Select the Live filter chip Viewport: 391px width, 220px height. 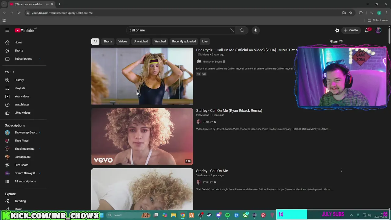(x=205, y=41)
